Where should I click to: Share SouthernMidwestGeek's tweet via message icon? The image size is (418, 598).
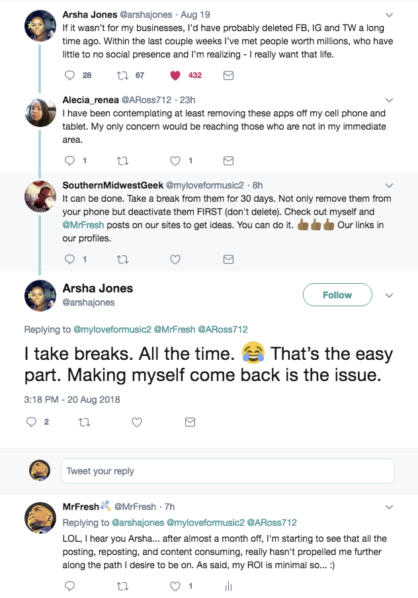click(x=228, y=259)
